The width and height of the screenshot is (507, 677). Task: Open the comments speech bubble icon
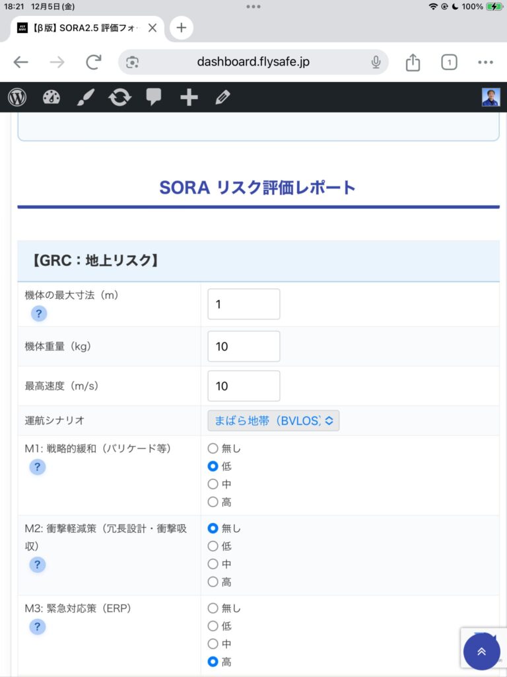[154, 97]
